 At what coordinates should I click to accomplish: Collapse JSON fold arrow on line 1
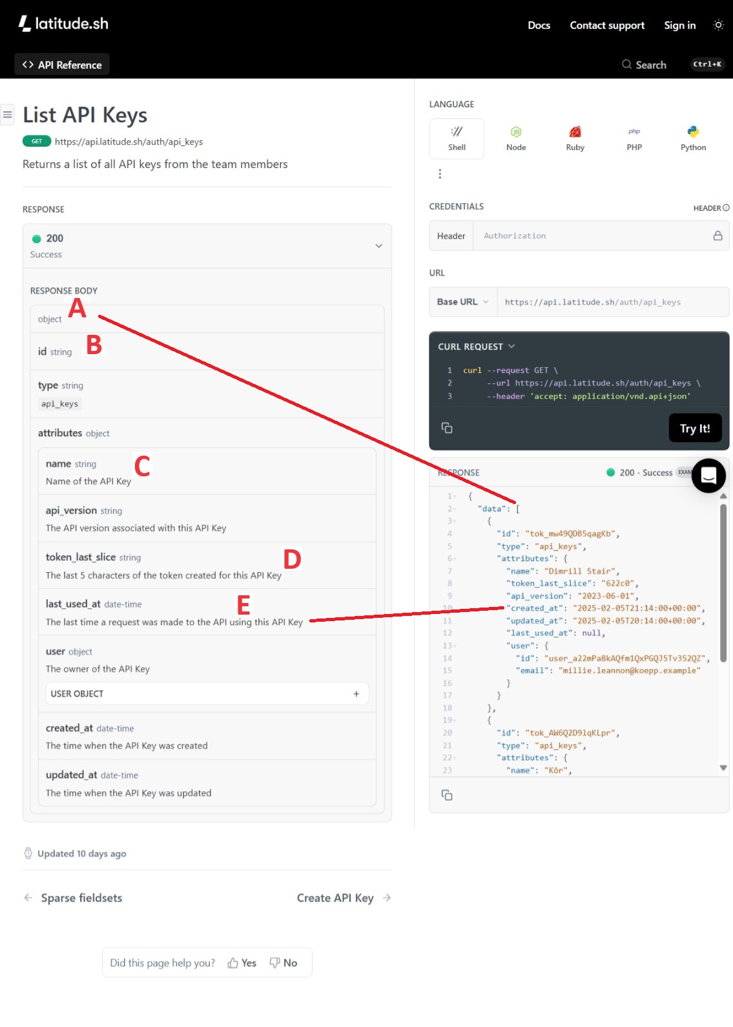click(455, 496)
